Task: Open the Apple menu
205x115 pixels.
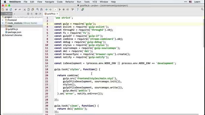Action: (x=5, y=2)
